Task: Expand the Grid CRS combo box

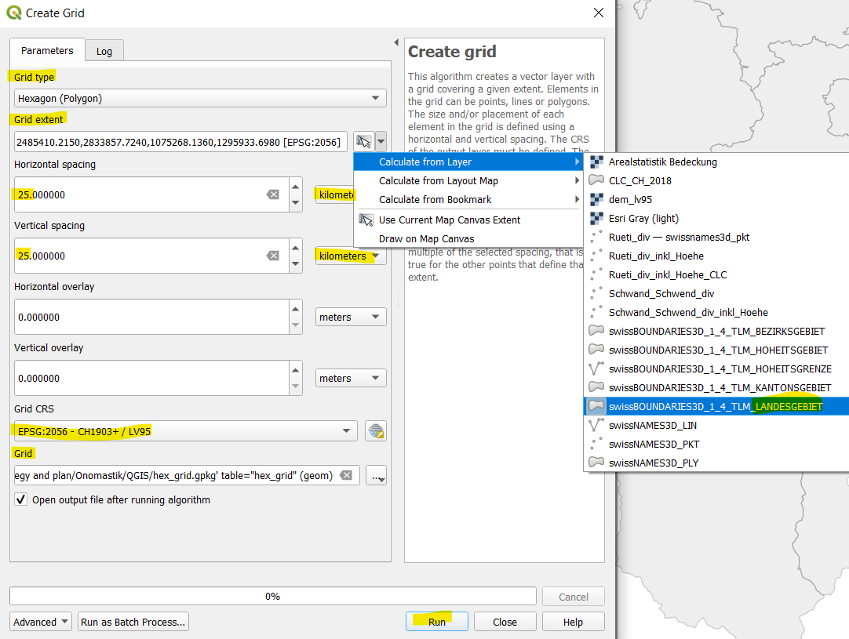Action: (186, 431)
